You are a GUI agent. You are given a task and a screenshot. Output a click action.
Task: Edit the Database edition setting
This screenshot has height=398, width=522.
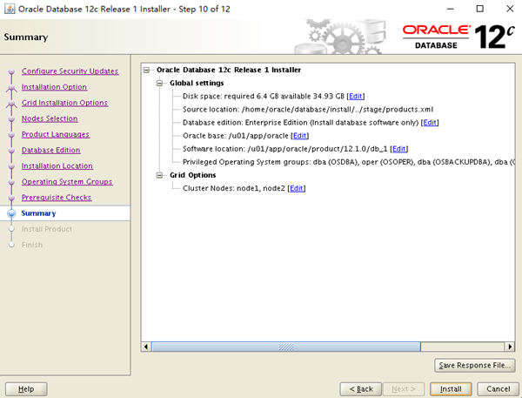[430, 122]
